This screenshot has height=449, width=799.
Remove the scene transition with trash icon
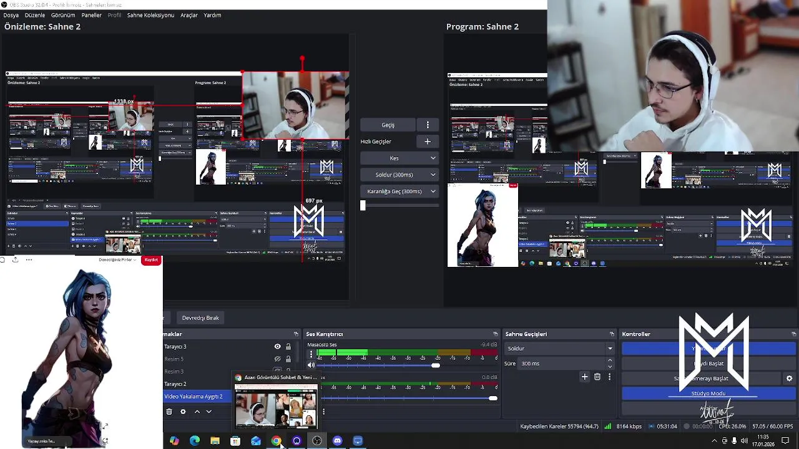tap(597, 377)
